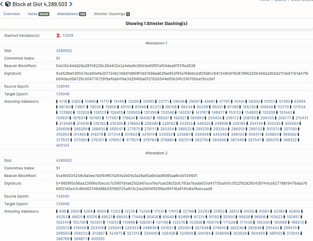Viewport: 313px width, 241px height.
Task: Open slashed validator 13209 link
Action: [68, 35]
